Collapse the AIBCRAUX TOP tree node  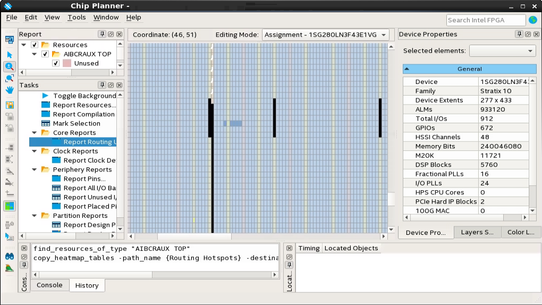coord(34,54)
